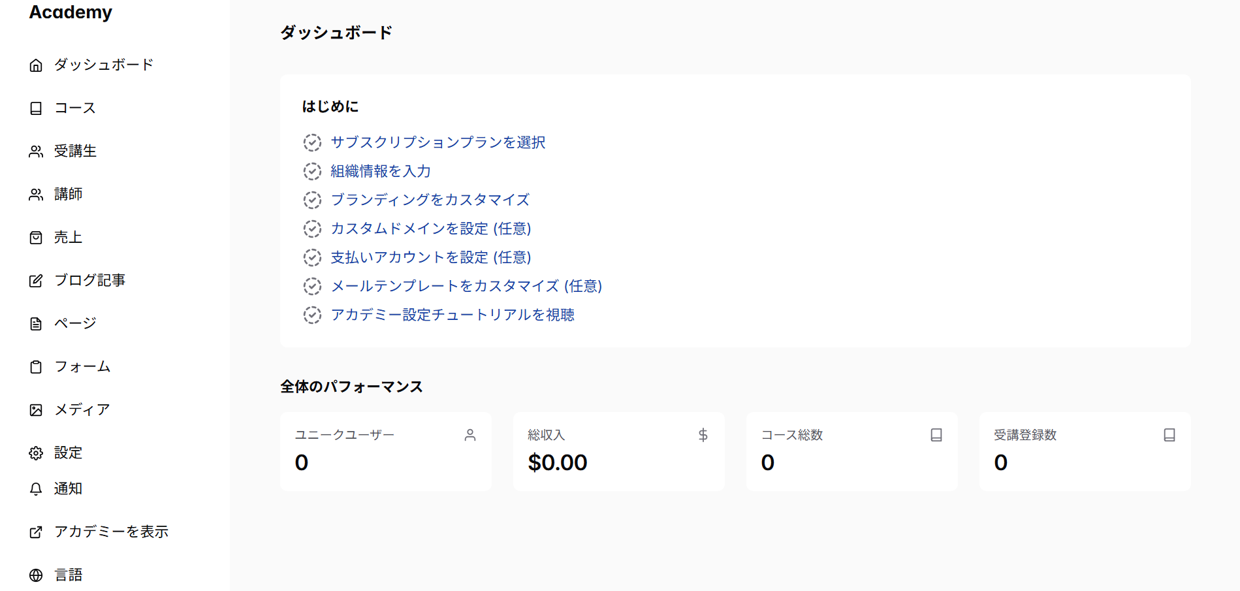Check off ブランディングをカスタマイズ
Screen dimensions: 1240x591
point(312,200)
